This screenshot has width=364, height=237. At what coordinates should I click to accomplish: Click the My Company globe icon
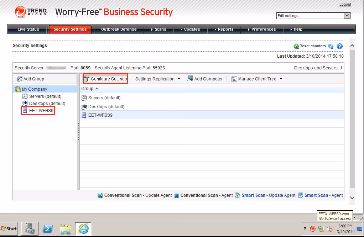(18, 89)
